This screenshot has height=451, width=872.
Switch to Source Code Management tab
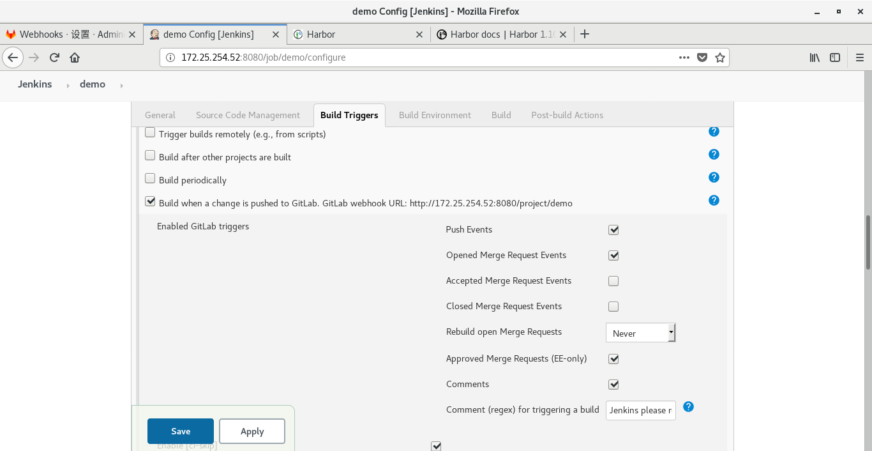pyautogui.click(x=248, y=115)
